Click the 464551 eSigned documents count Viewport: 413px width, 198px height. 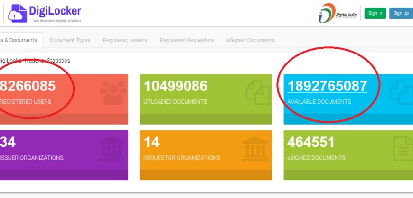pyautogui.click(x=311, y=142)
